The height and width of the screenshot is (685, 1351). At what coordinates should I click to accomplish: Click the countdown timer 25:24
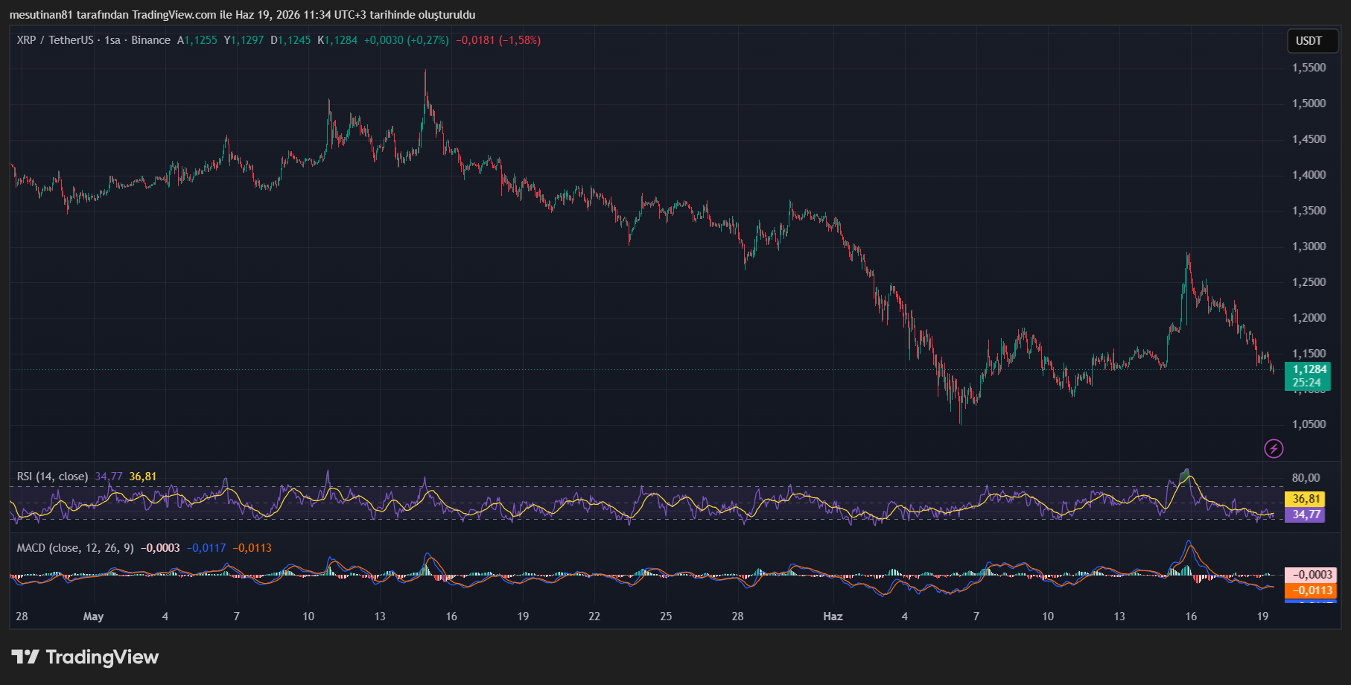(1307, 383)
